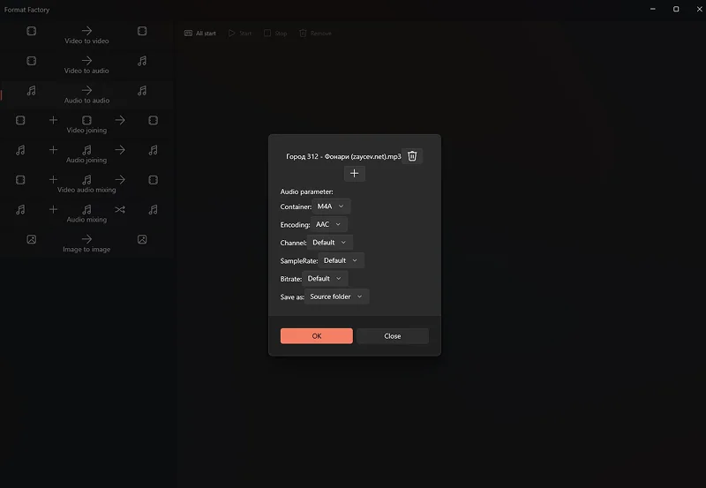Click right music note in Audio to audio row
The height and width of the screenshot is (488, 706).
[142, 91]
